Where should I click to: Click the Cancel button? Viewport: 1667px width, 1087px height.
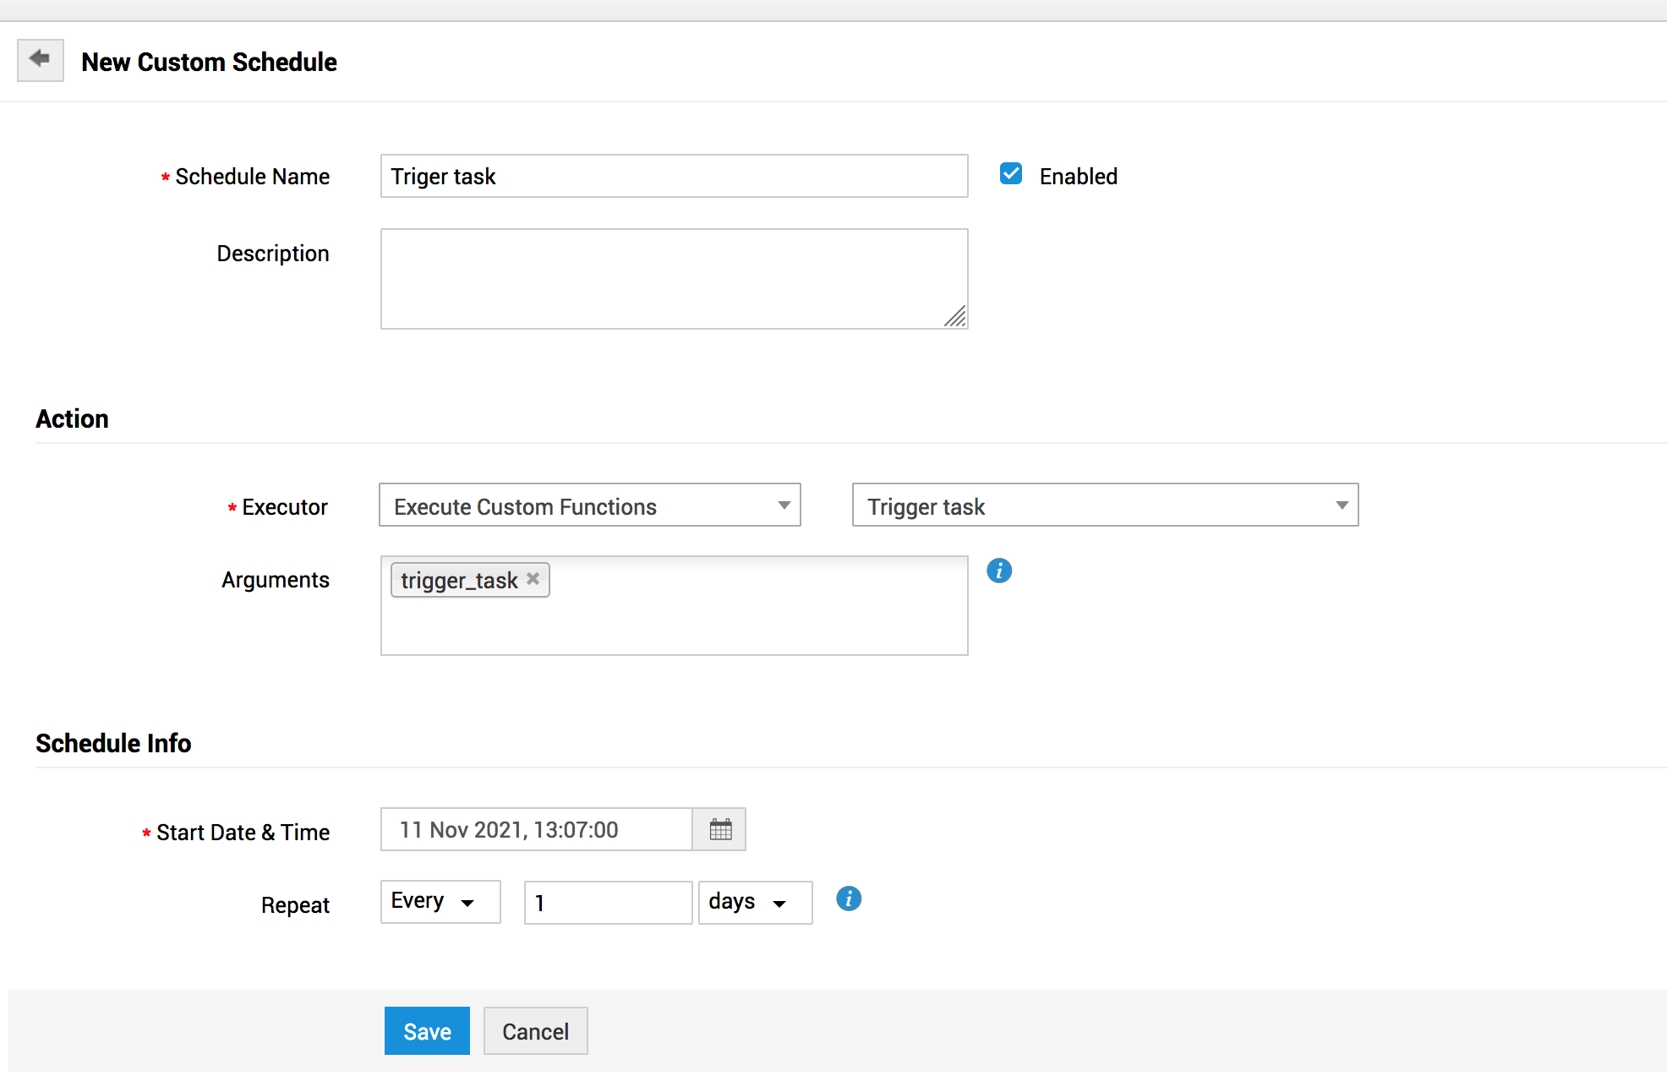(x=535, y=1031)
